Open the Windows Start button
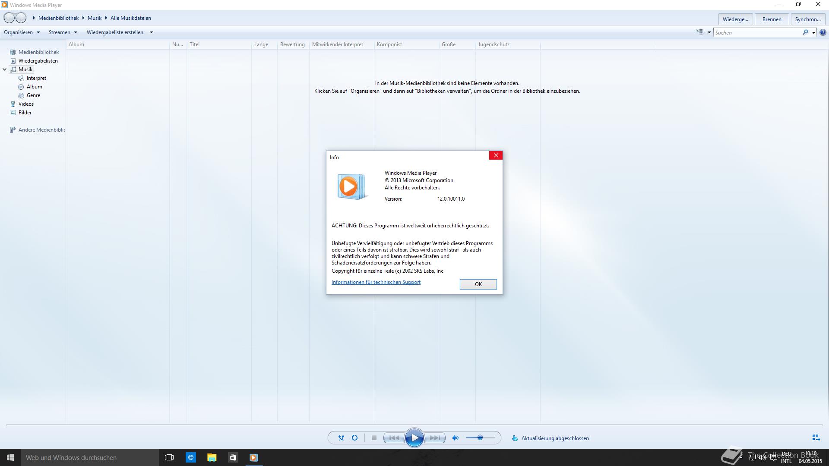 click(x=10, y=457)
